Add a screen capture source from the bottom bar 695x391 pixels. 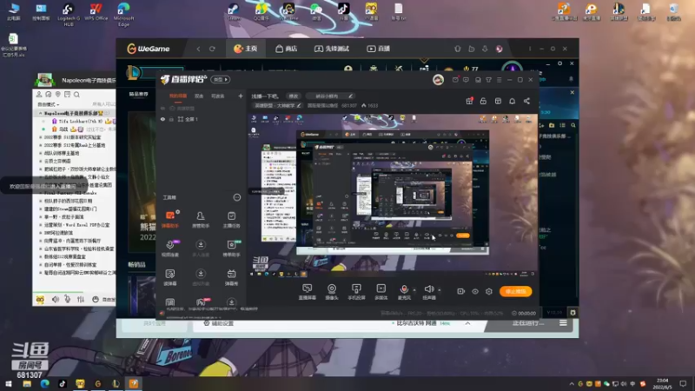(x=308, y=292)
